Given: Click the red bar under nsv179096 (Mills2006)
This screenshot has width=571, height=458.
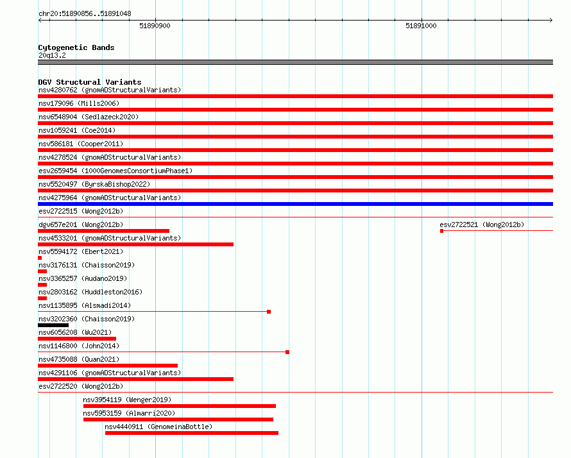Looking at the screenshot, I should point(295,110).
